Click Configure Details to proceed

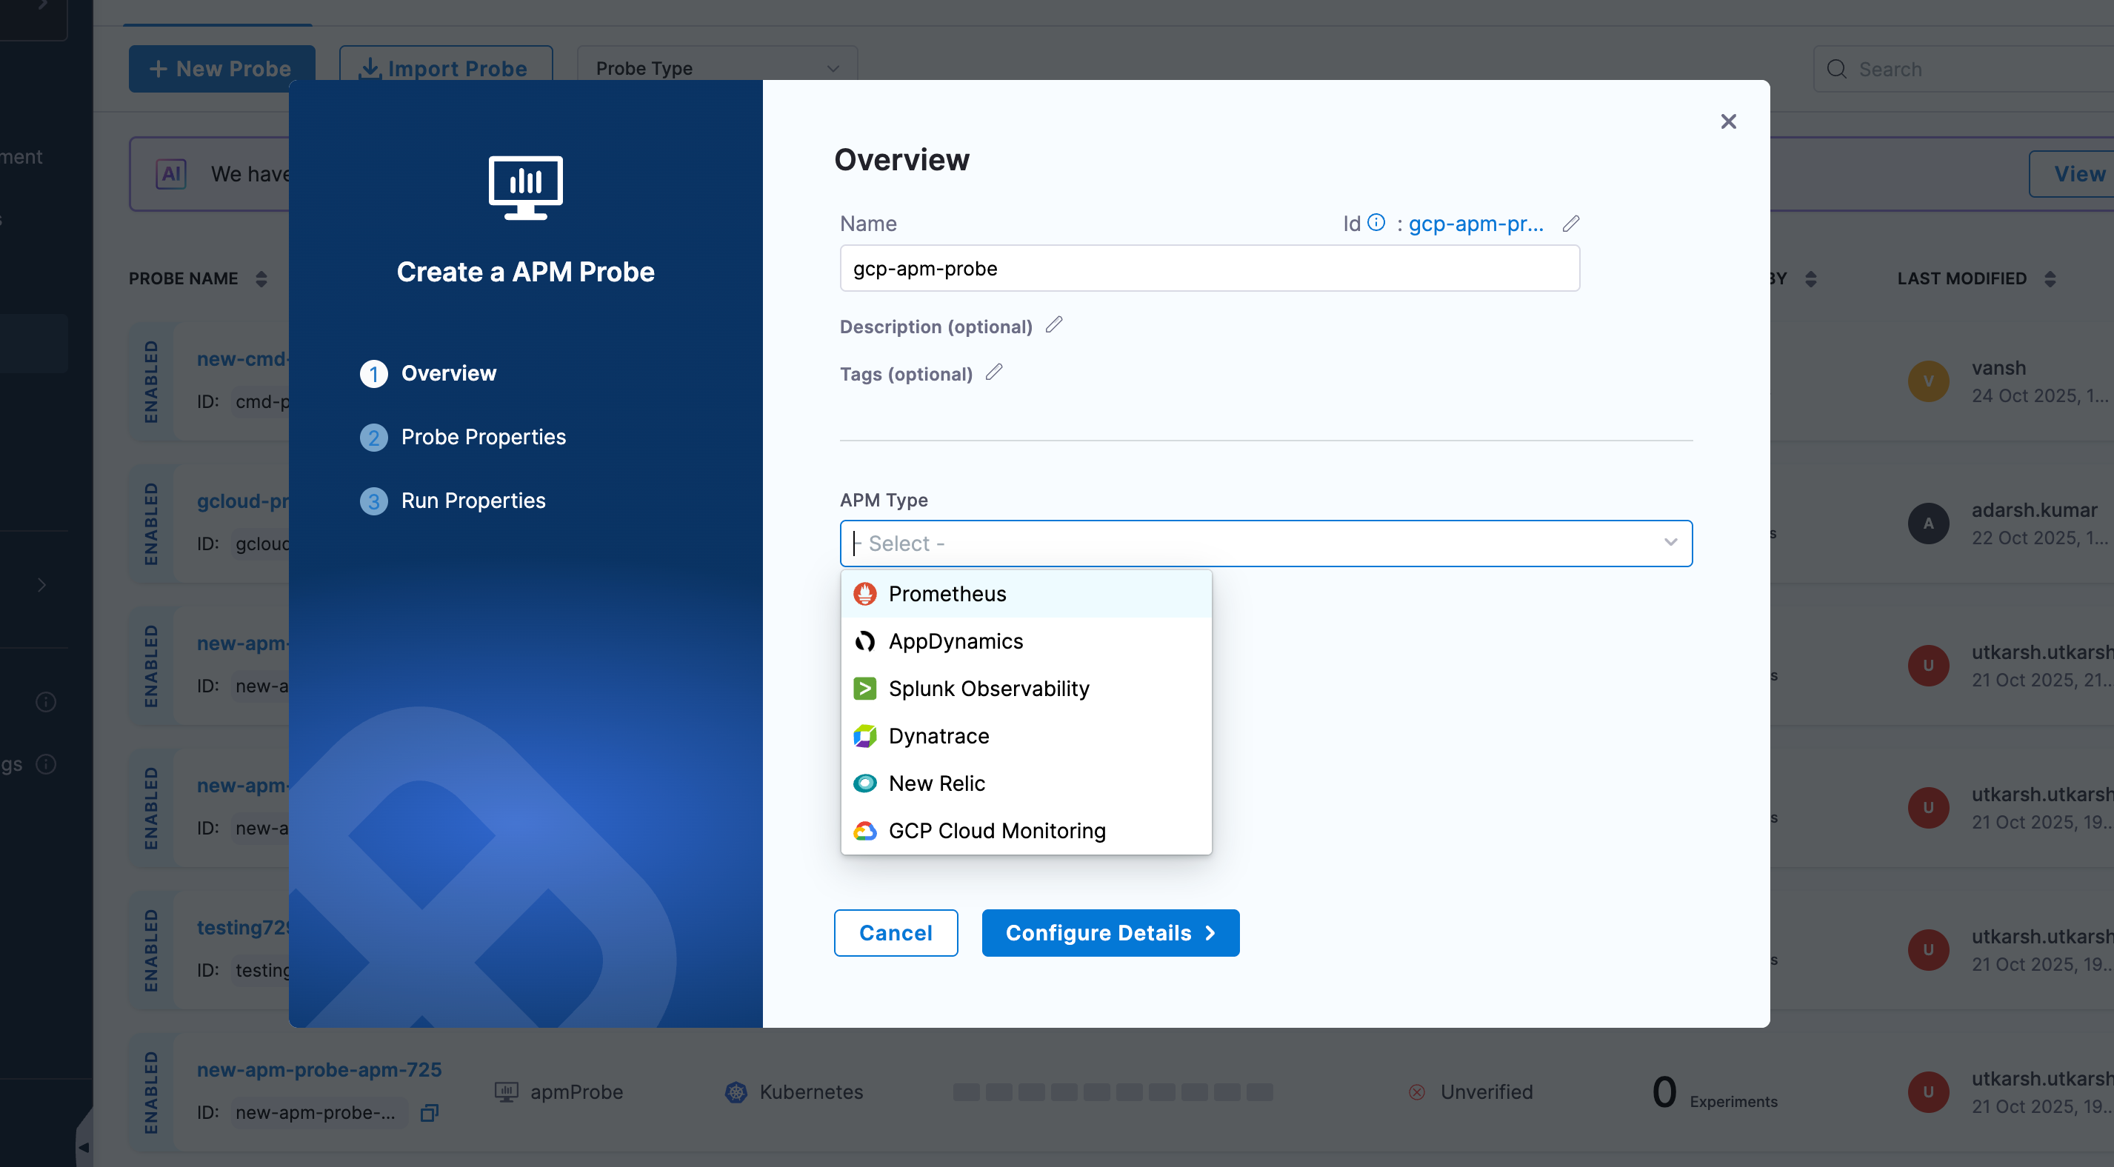point(1110,932)
